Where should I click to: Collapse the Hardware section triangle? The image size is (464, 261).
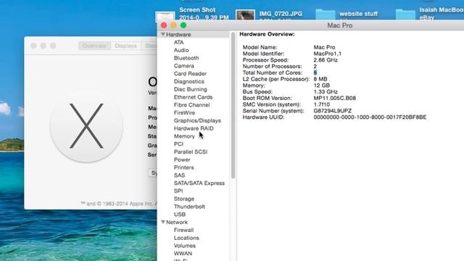tap(162, 34)
